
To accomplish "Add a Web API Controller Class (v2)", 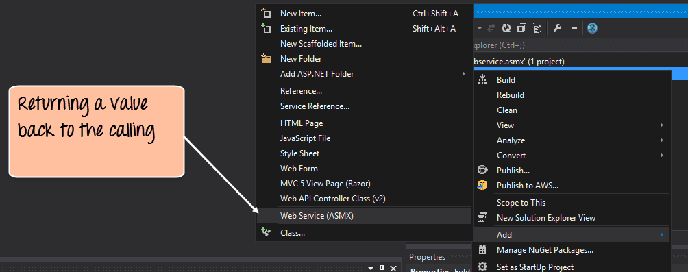I will point(364,198).
